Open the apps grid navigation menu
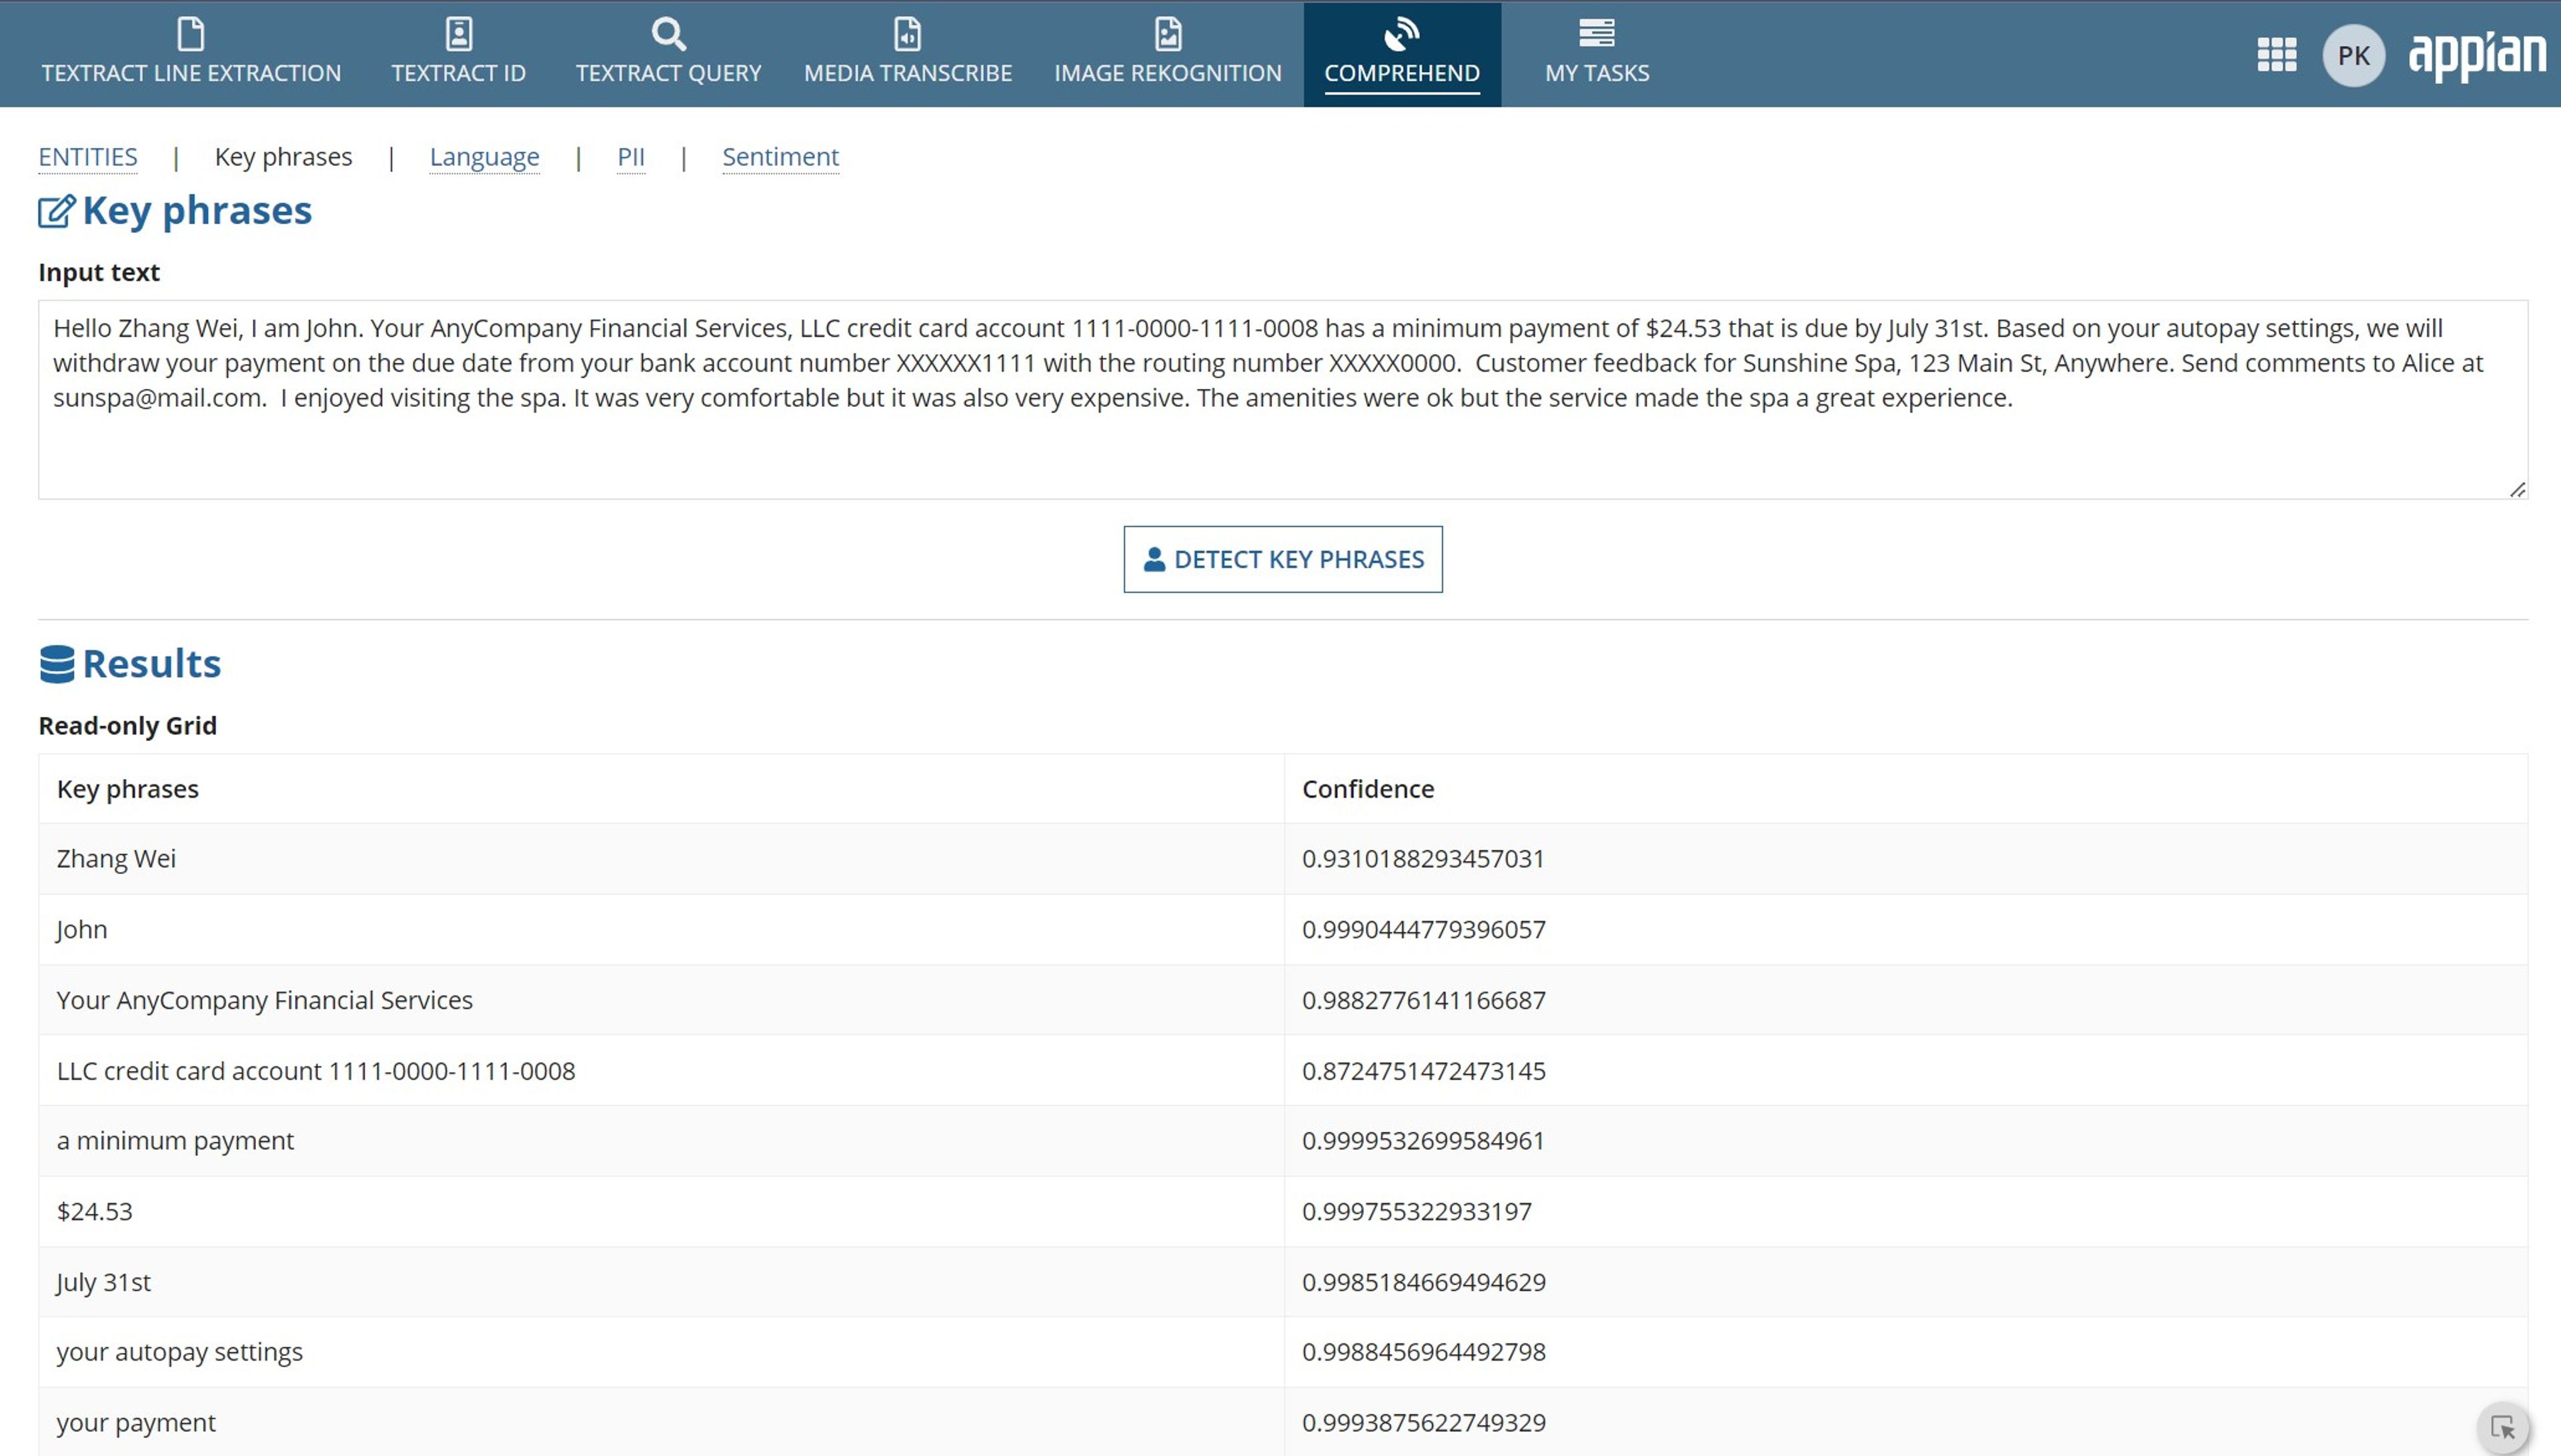 [x=2276, y=55]
